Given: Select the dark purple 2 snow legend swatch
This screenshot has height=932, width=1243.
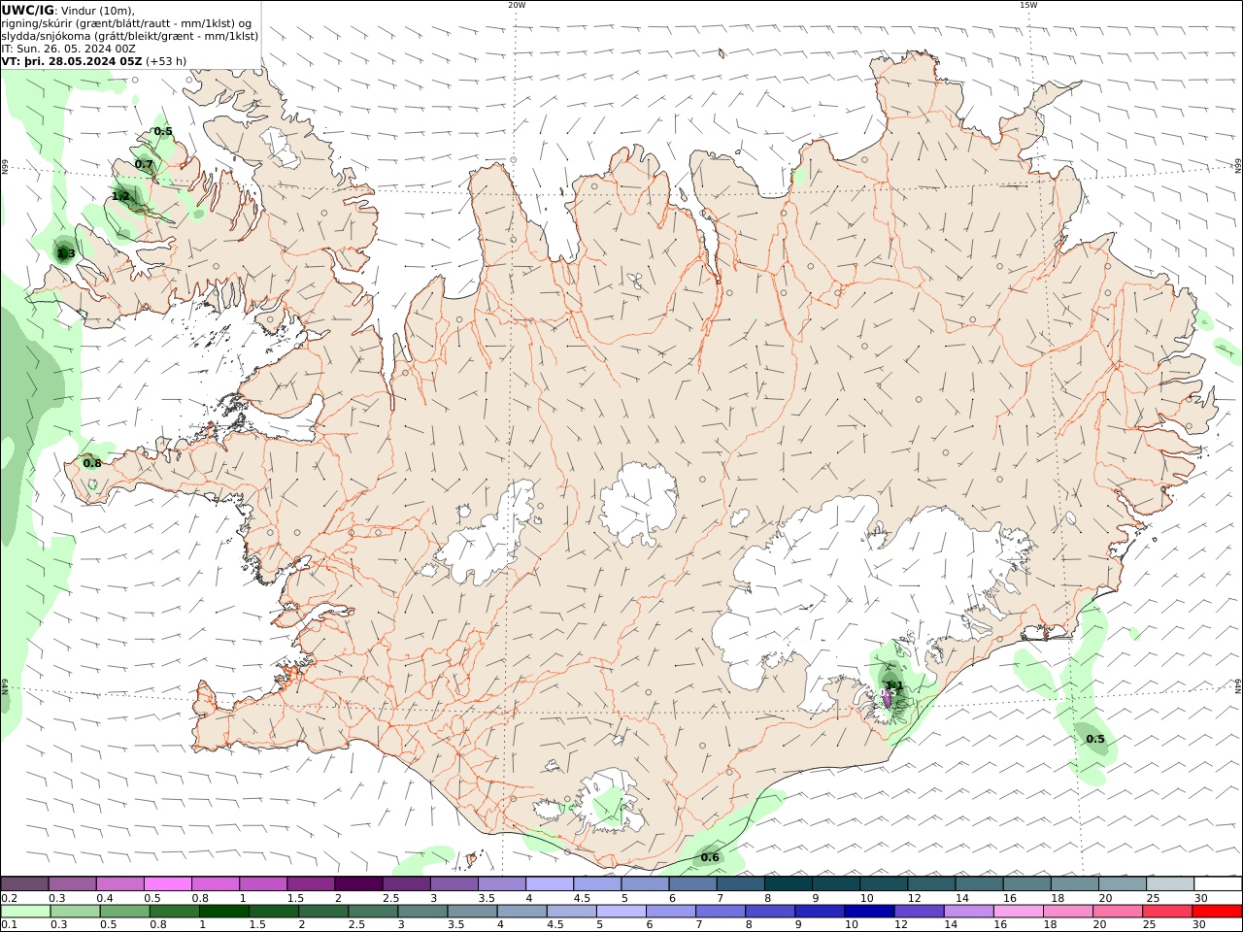Looking at the screenshot, I should pyautogui.click(x=357, y=884).
